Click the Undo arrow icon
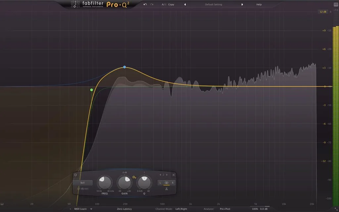 pyautogui.click(x=145, y=4)
